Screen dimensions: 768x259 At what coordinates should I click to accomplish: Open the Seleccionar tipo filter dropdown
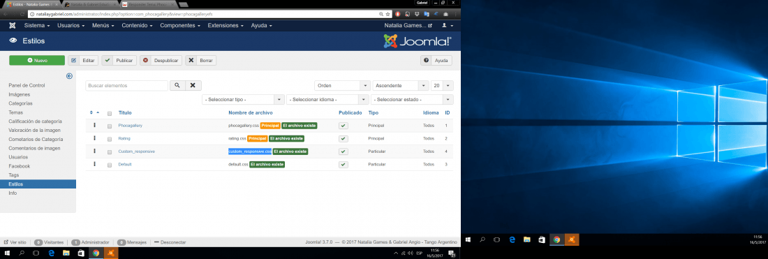(x=243, y=99)
